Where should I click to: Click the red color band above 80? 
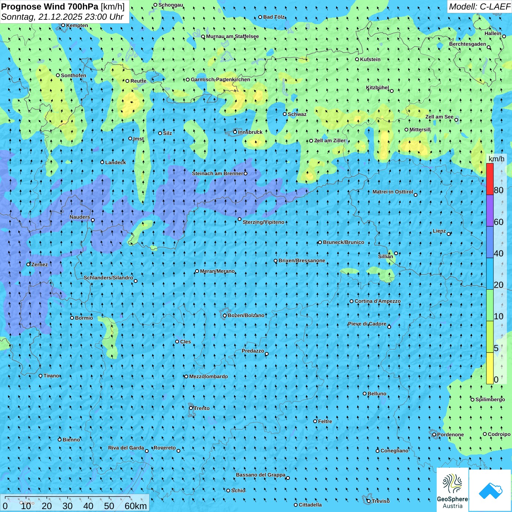point(490,179)
